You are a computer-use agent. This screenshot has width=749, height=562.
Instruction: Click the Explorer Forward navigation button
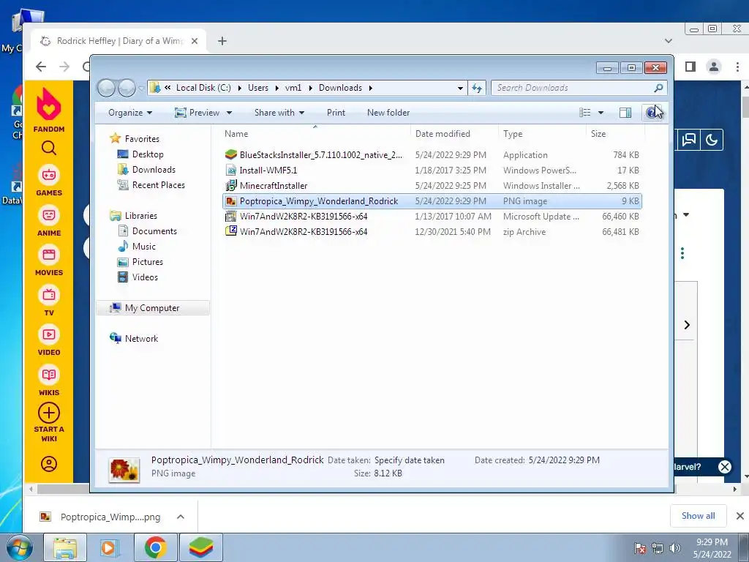pos(127,88)
